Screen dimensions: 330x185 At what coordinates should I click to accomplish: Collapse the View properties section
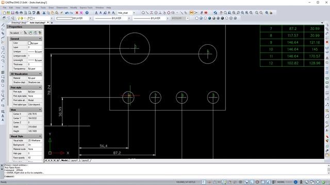40,109
